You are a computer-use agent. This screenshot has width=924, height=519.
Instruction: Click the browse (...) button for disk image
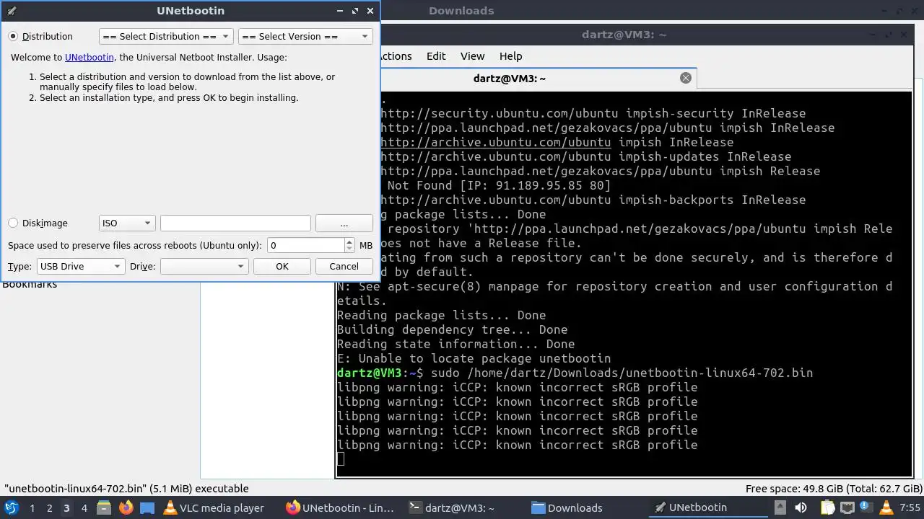(x=344, y=223)
